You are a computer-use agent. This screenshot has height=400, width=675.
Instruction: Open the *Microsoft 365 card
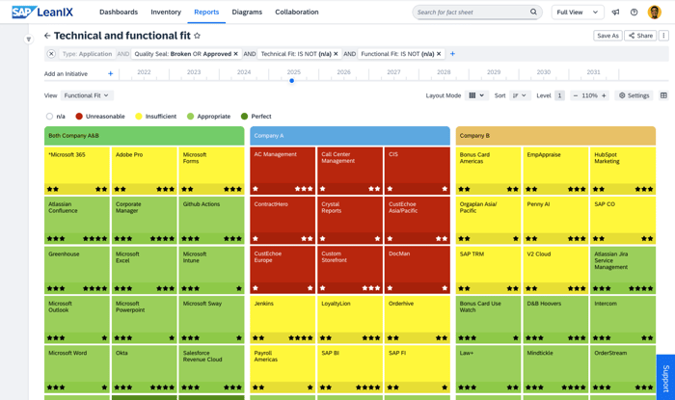click(x=77, y=171)
